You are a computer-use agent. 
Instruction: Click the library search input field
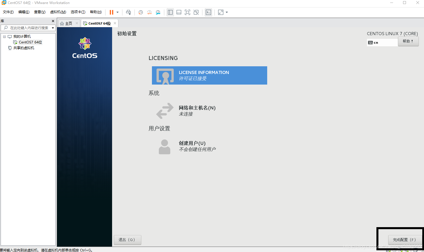coord(29,28)
